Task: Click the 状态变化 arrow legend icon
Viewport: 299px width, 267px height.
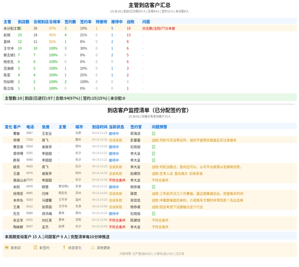Action: 64,247
